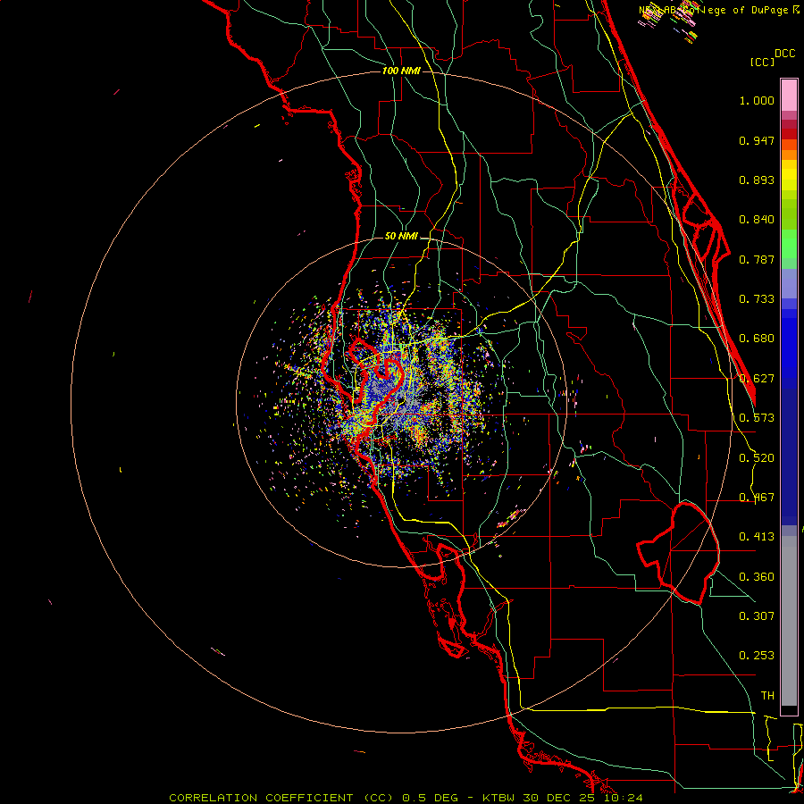Pick the bright green segment of color bar

click(789, 244)
